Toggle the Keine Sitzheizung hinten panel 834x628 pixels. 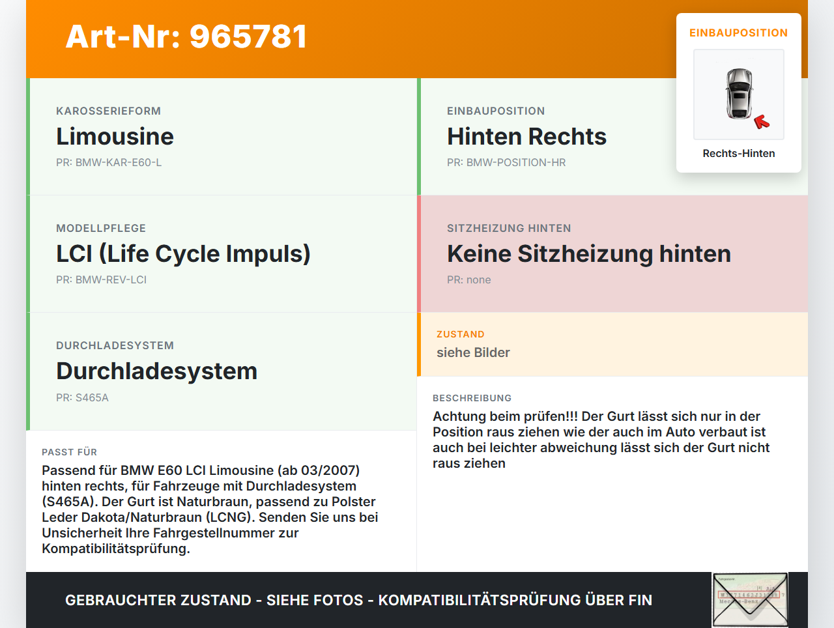588,253
